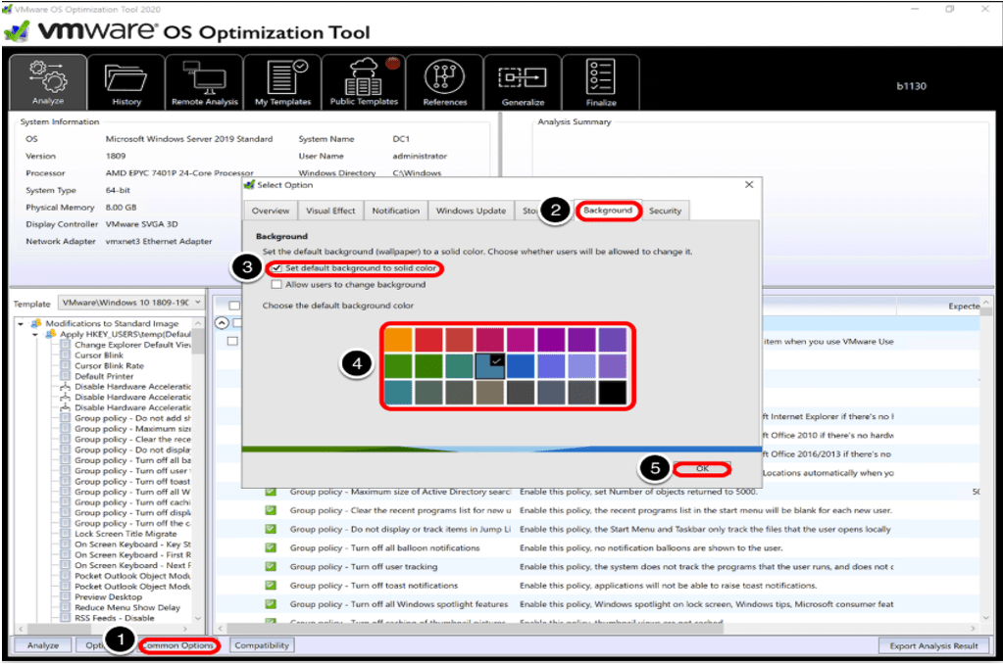Switch to the Visual Effect tab
The width and height of the screenshot is (1003, 664).
point(330,211)
